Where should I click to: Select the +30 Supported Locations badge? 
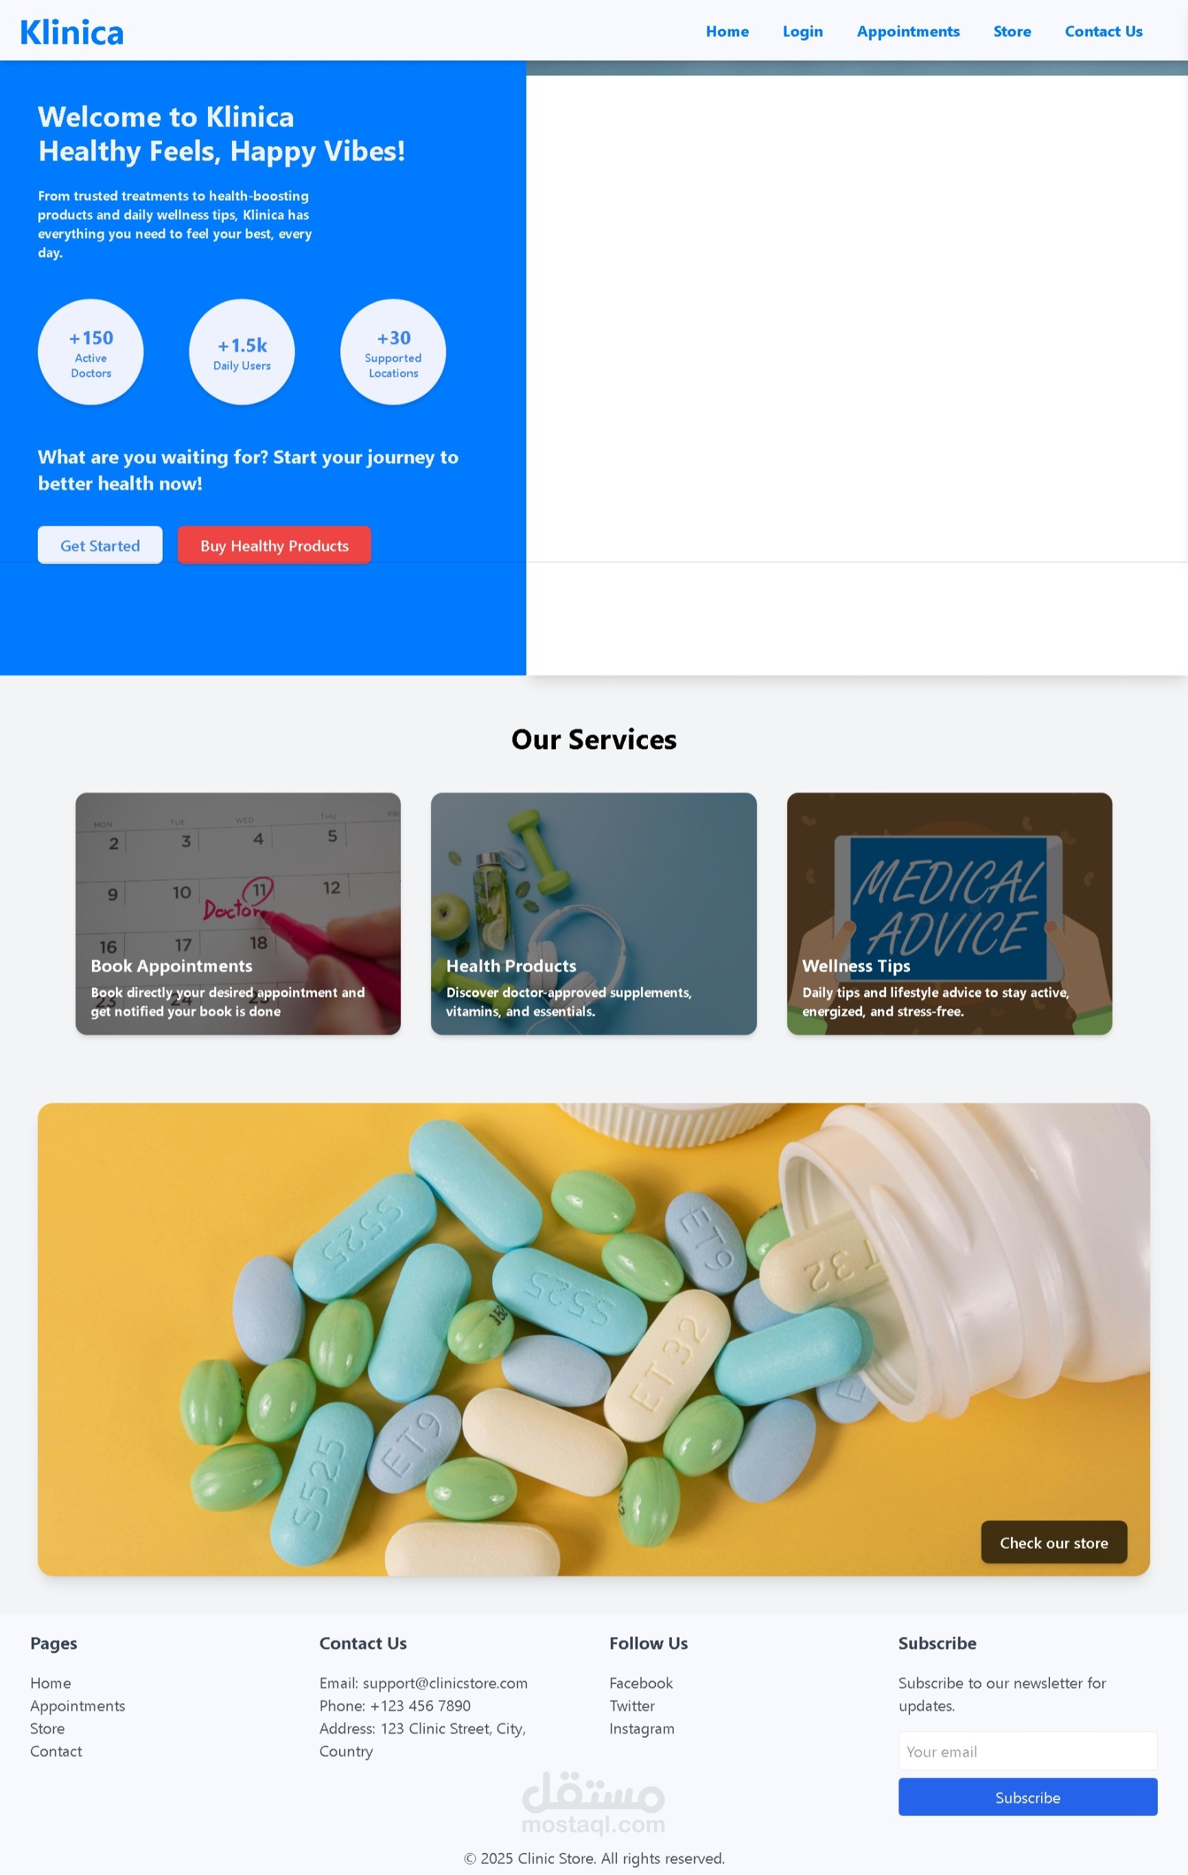click(x=393, y=352)
